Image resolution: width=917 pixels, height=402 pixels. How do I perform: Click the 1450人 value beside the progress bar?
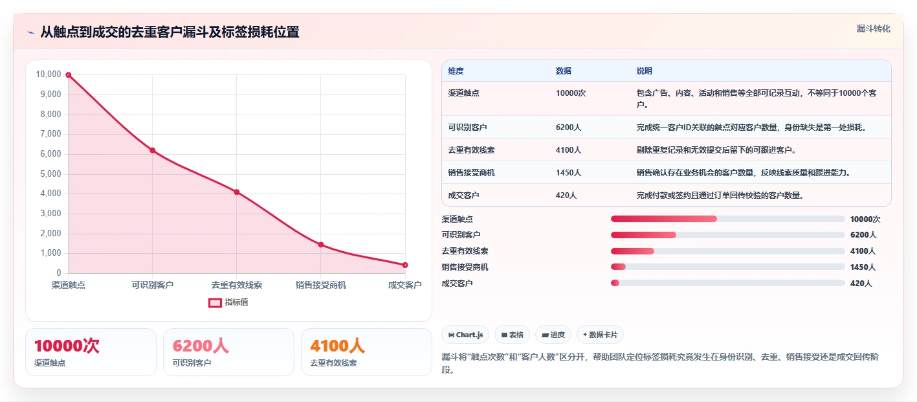pyautogui.click(x=863, y=267)
